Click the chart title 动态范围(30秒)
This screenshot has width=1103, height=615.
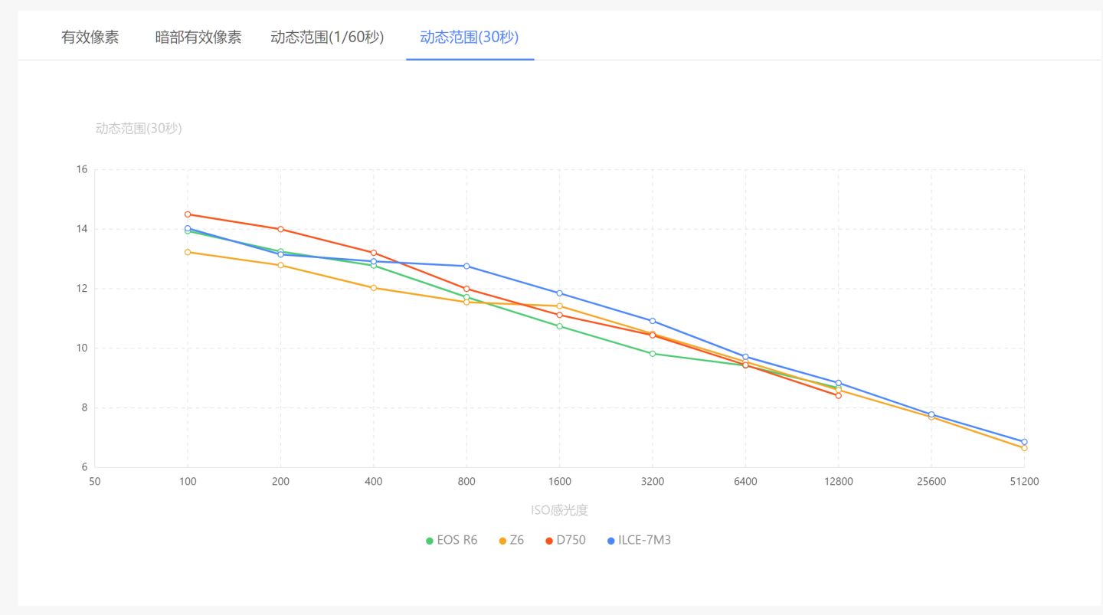tap(138, 128)
